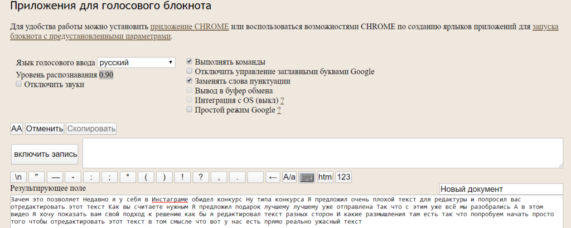Click the Язык голосового ввода label
This screenshot has width=571, height=228.
[x=56, y=62]
